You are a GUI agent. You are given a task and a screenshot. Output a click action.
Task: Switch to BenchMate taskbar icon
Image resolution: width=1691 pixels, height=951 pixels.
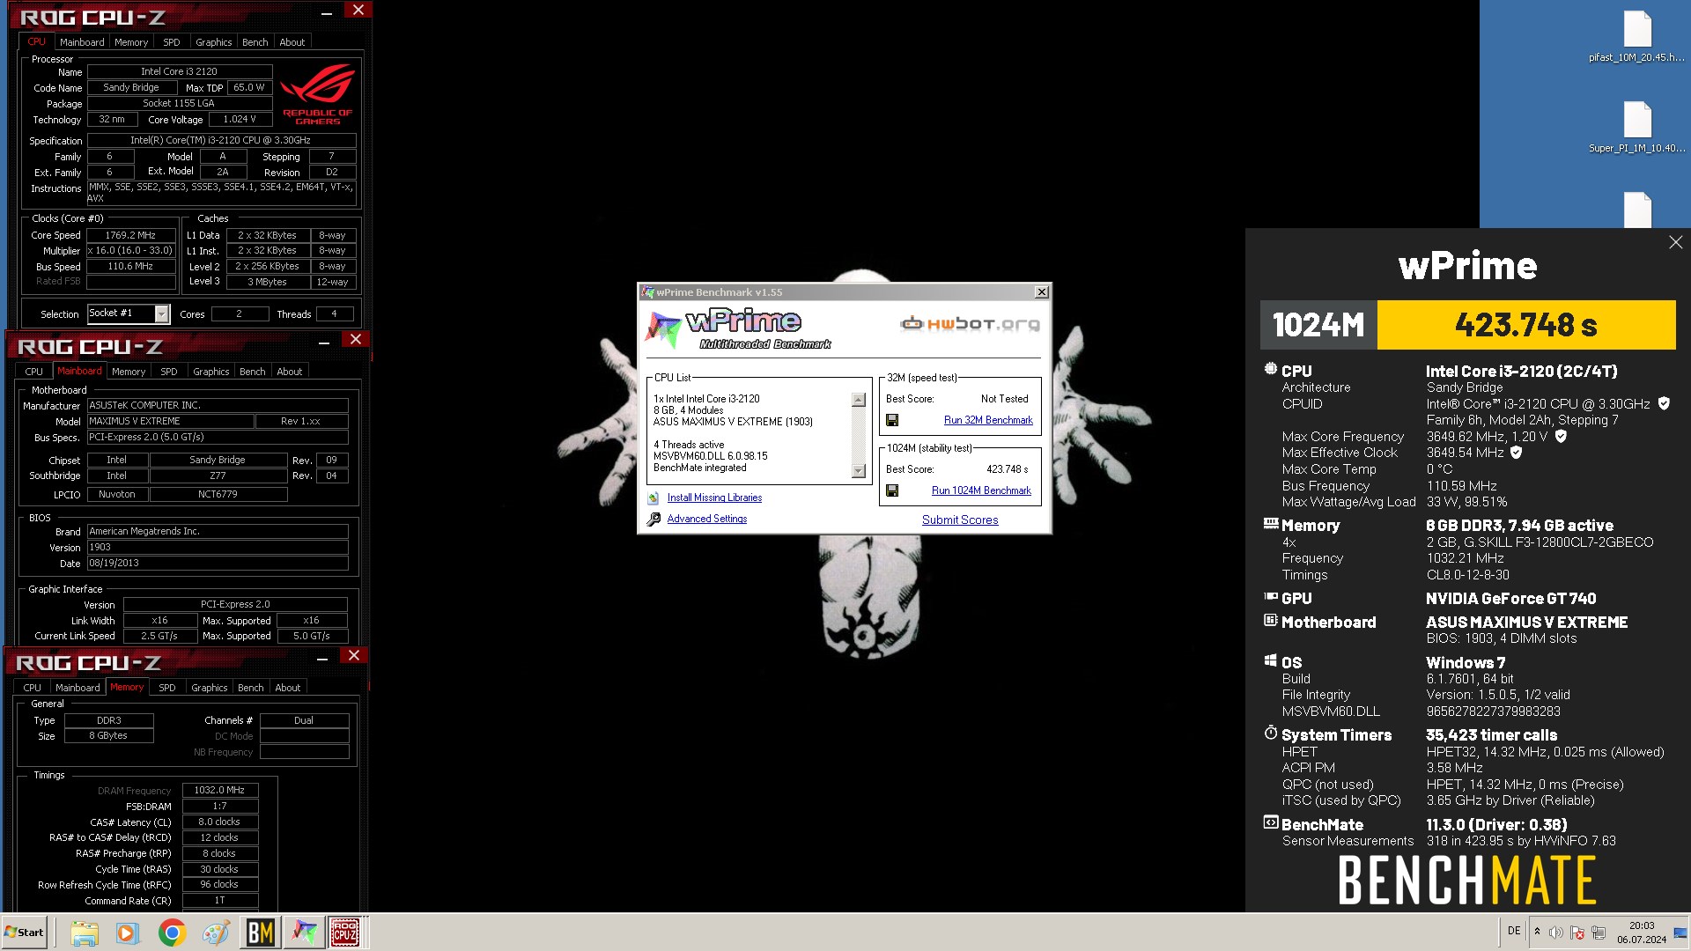point(260,933)
